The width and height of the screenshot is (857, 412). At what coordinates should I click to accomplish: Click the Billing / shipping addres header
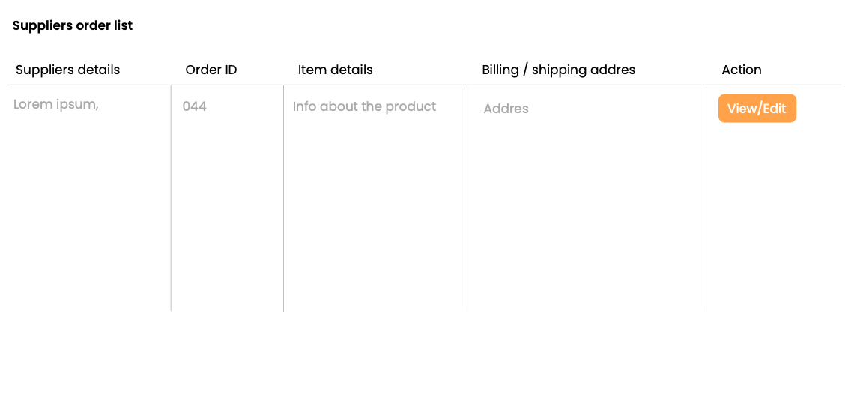559,70
